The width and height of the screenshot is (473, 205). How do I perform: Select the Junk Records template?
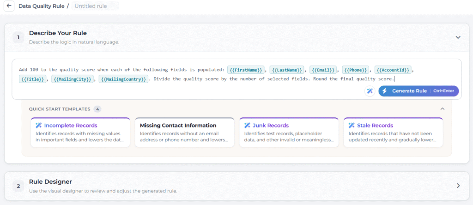(x=289, y=133)
